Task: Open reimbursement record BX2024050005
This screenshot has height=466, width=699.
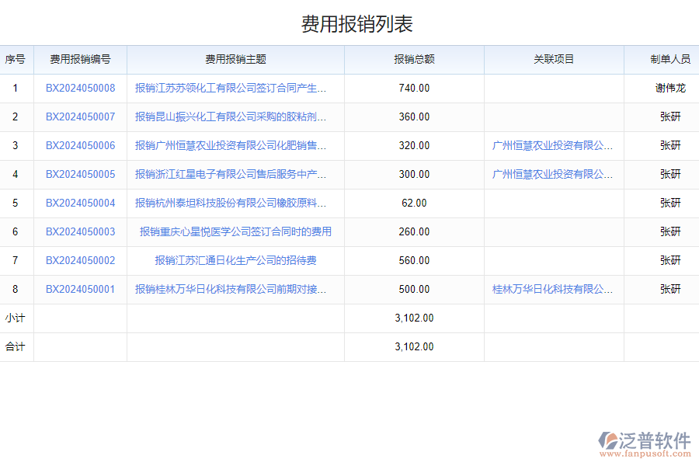Action: [81, 174]
